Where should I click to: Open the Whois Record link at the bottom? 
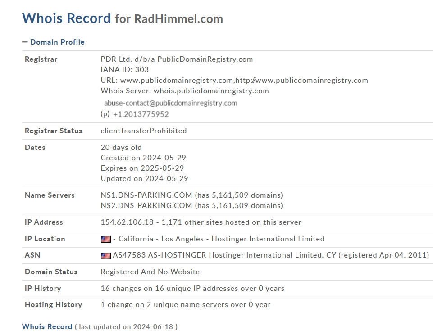click(x=47, y=327)
